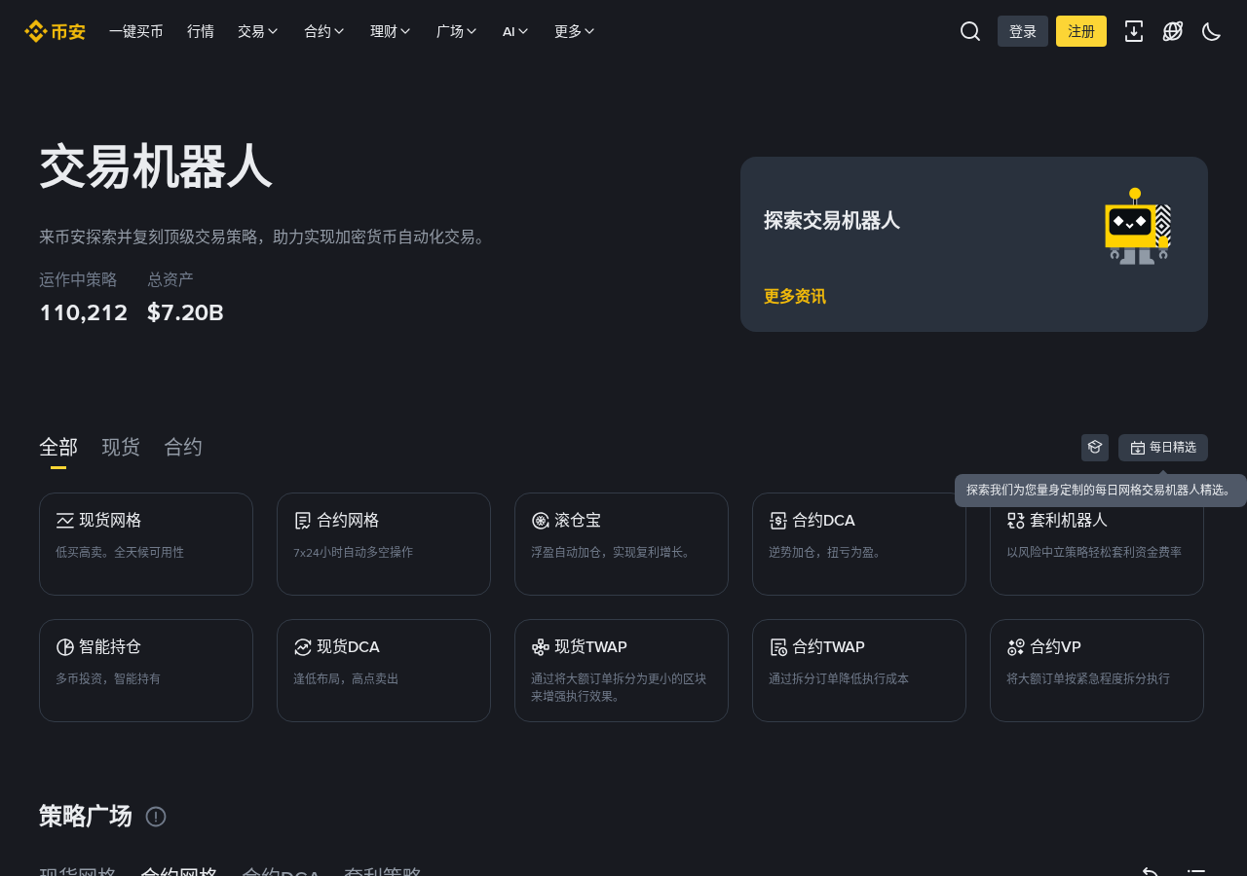Click the 交易机器人 page heading
The image size is (1247, 876).
pos(156,167)
